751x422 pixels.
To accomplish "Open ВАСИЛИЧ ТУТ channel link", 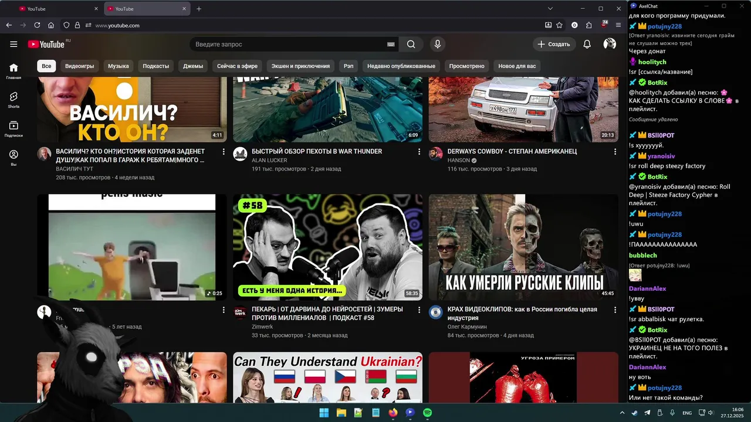I will point(75,169).
